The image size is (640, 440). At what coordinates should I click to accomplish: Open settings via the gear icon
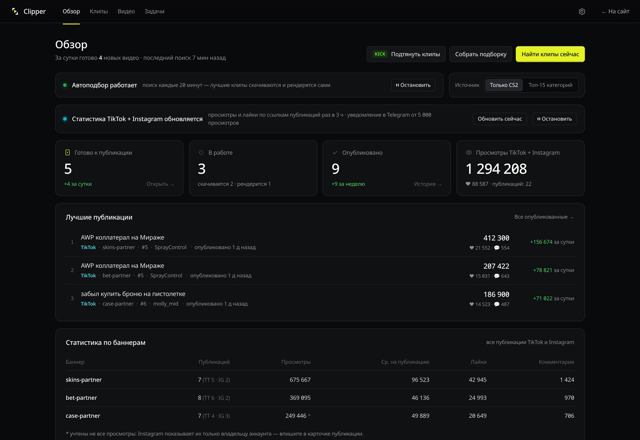click(x=582, y=11)
